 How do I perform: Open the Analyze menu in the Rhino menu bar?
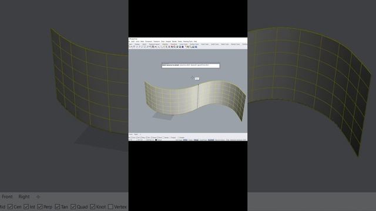tap(169, 42)
